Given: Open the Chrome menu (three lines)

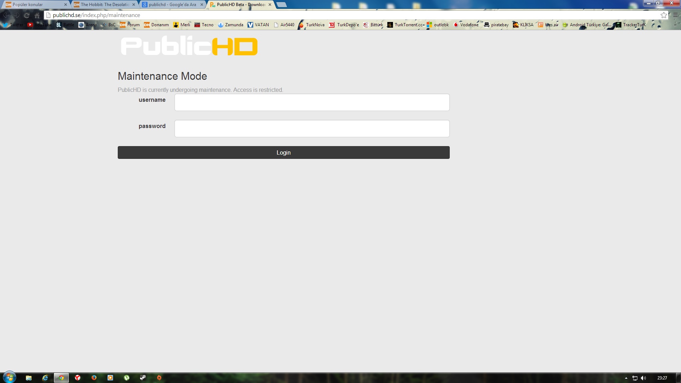Looking at the screenshot, I should click(x=675, y=15).
